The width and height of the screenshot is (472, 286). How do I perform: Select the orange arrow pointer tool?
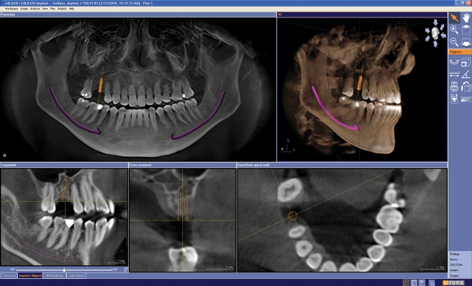454,18
